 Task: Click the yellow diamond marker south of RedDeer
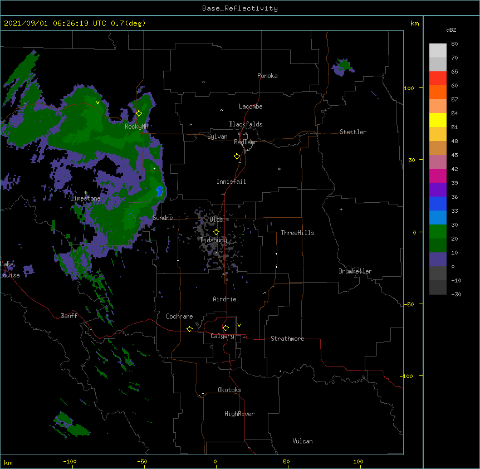point(237,157)
